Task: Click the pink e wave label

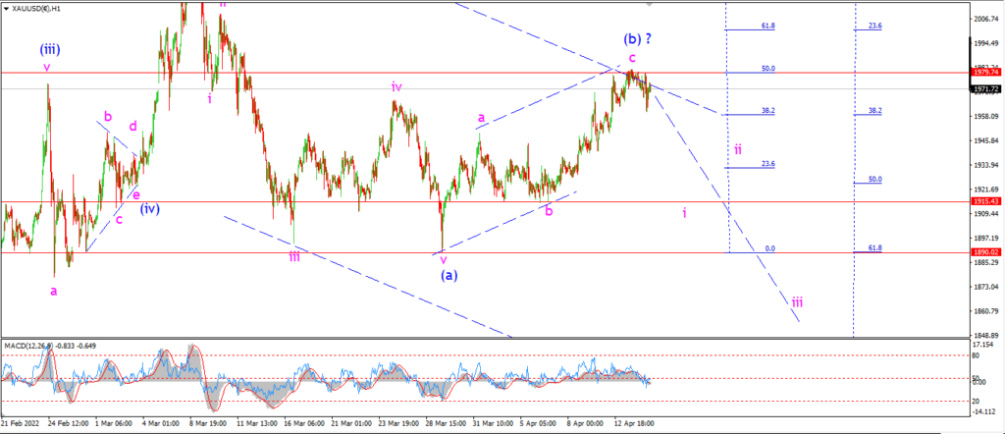Action: click(135, 196)
